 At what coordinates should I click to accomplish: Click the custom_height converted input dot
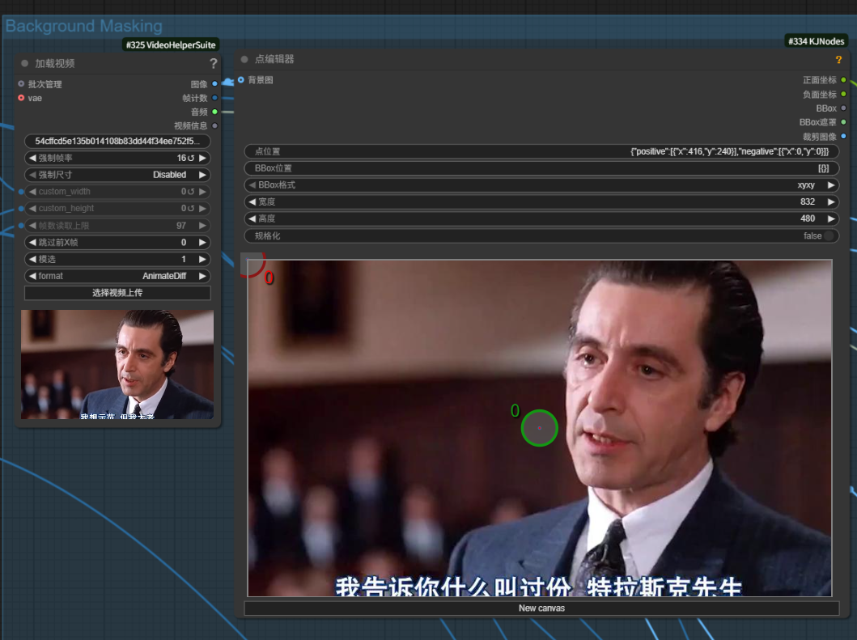(x=21, y=209)
